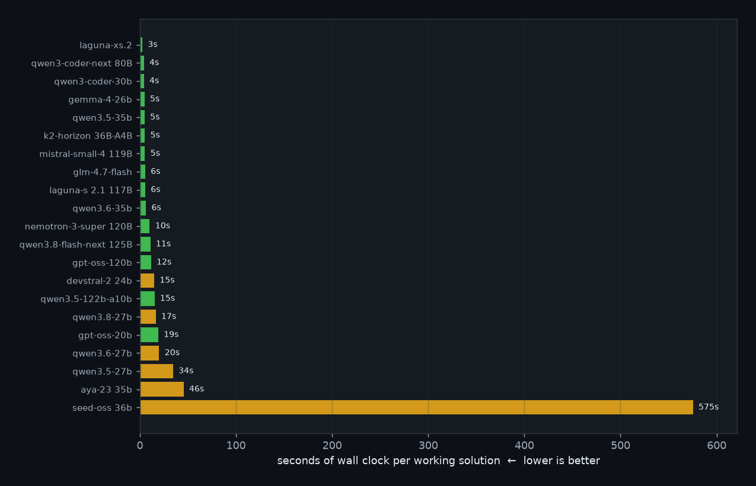Click the qwen3.6-27b label
Image resolution: width=756 pixels, height=486 pixels.
click(103, 353)
